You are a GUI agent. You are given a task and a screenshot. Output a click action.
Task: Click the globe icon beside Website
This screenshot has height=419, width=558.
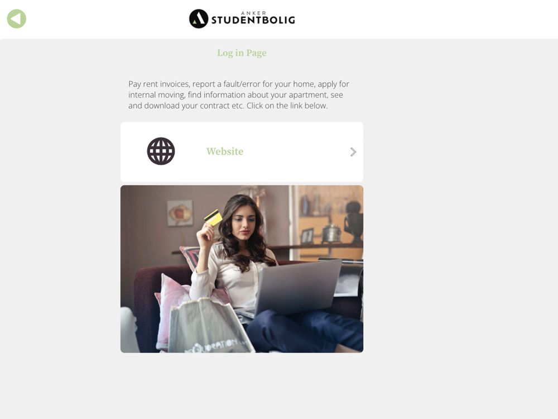point(161,151)
